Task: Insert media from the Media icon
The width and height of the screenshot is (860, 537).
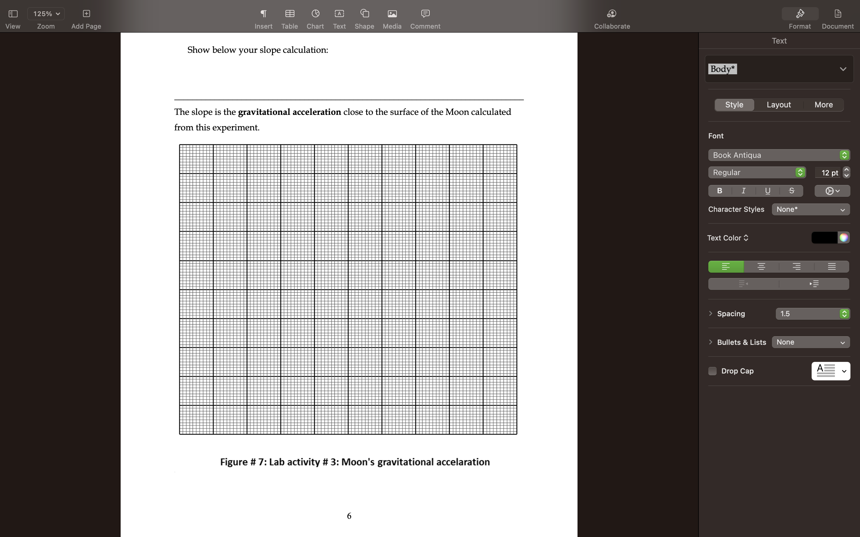Action: [x=391, y=17]
